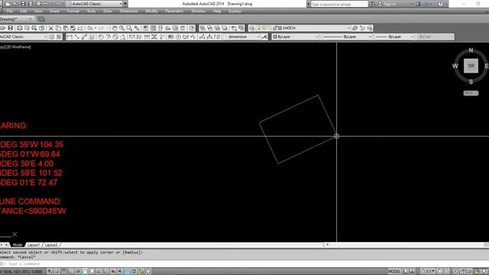Open Plot Preview from the Standard toolbar
This screenshot has width=489, height=275.
[27, 28]
